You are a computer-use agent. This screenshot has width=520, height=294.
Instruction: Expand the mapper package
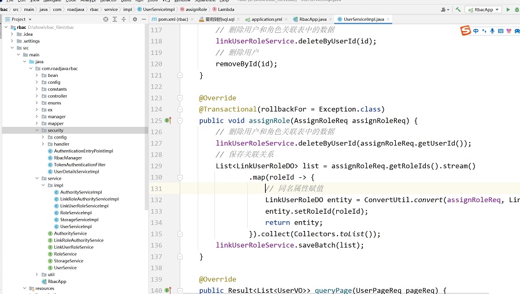[37, 123]
